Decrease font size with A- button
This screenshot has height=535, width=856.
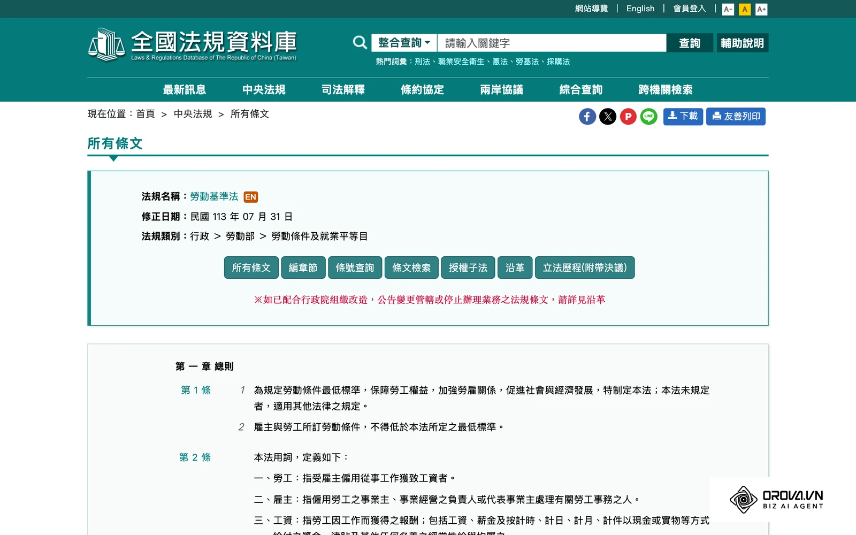pos(728,9)
